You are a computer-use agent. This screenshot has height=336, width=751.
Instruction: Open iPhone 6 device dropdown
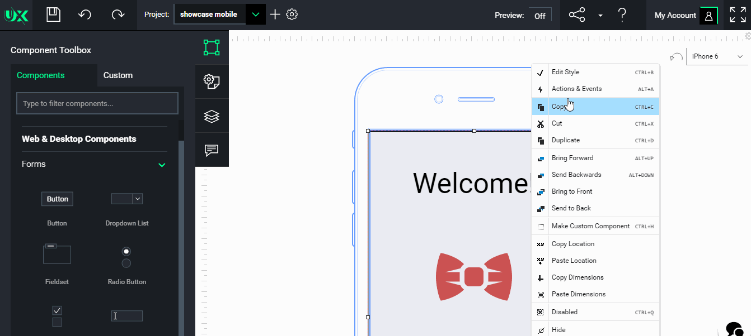coord(717,56)
